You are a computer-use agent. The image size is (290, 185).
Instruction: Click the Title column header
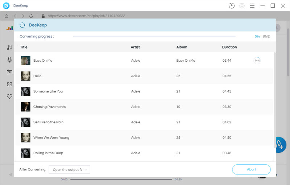tap(24, 47)
